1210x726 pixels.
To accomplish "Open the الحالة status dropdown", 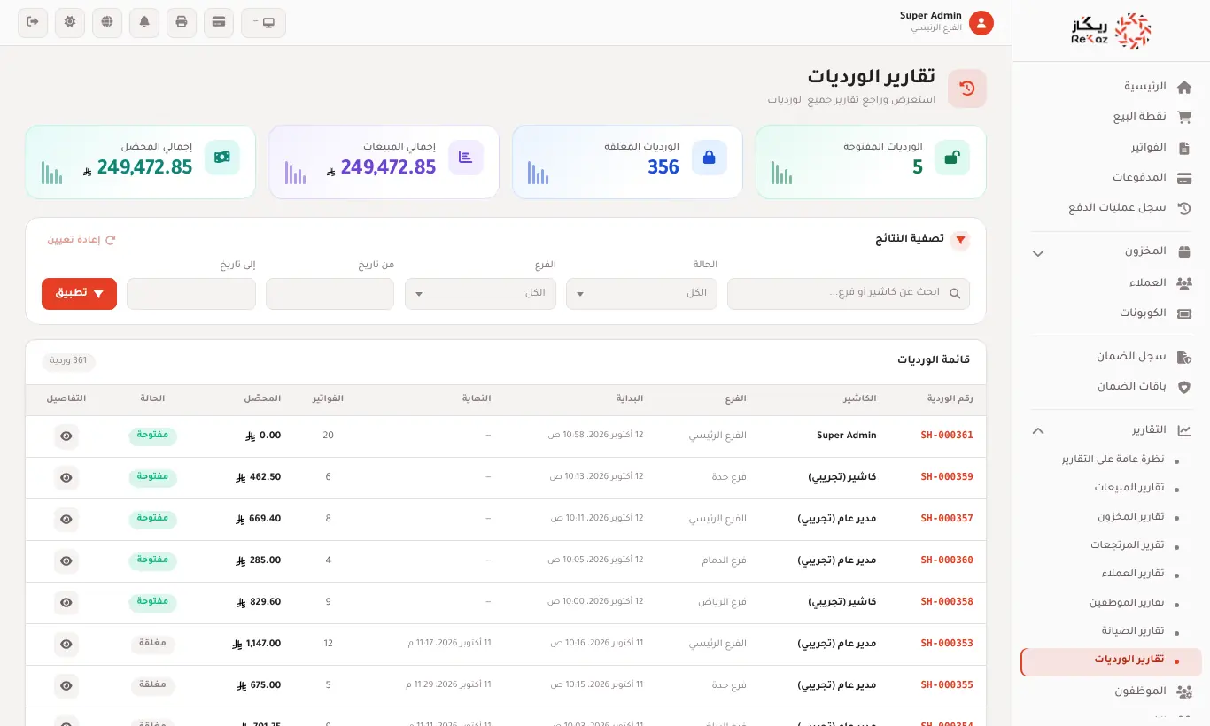I will (x=642, y=294).
